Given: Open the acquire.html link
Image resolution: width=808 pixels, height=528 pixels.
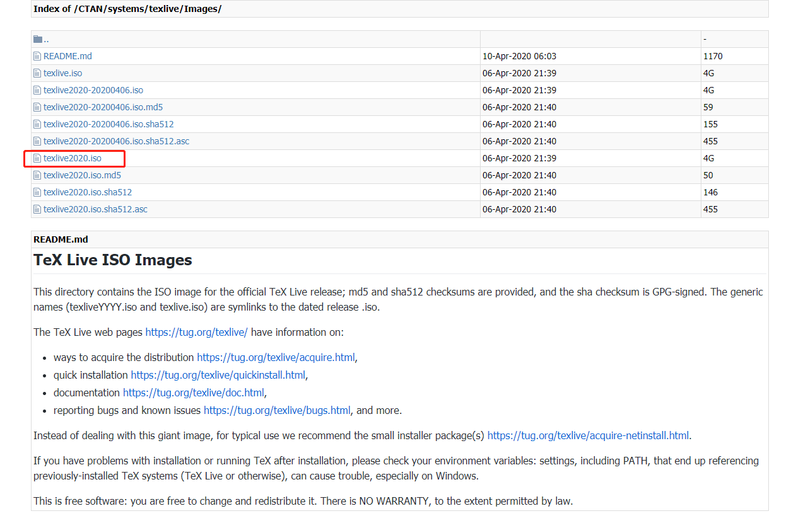Looking at the screenshot, I should click(x=276, y=357).
